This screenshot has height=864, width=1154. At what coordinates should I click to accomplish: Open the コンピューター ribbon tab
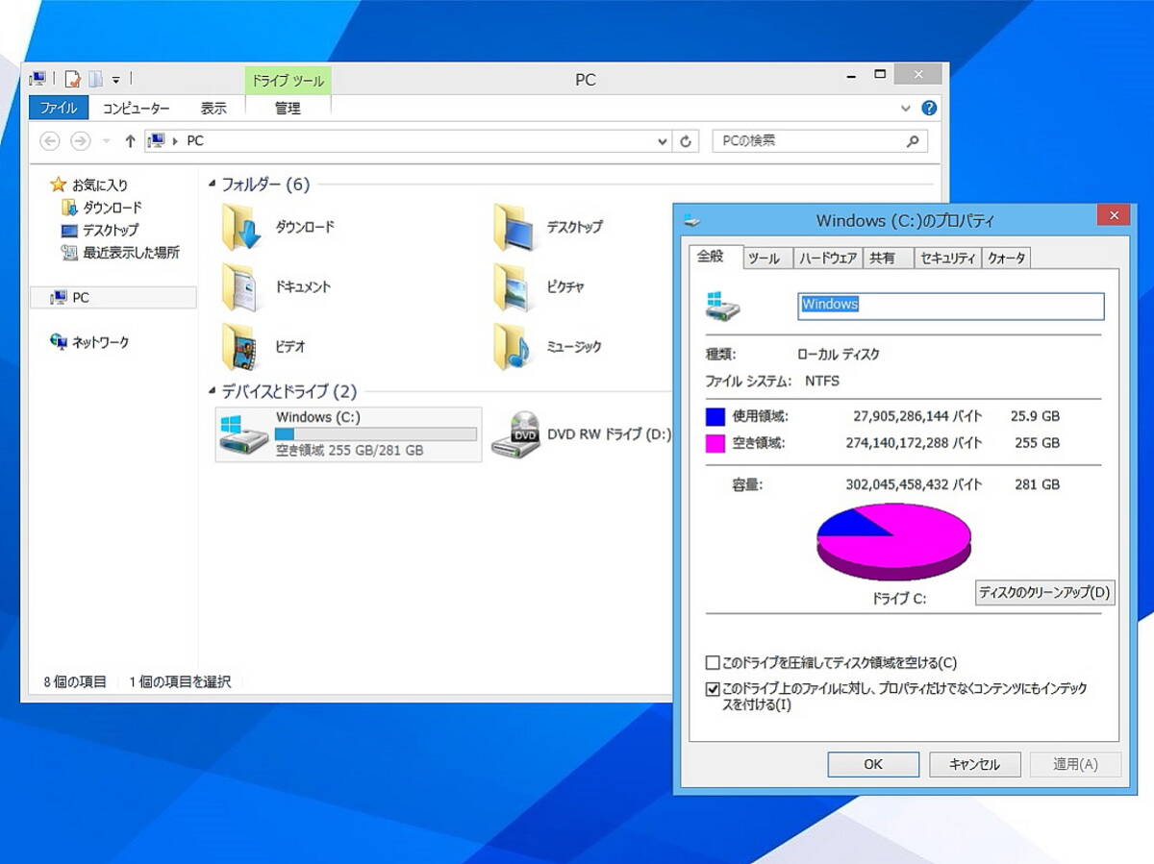pyautogui.click(x=136, y=109)
